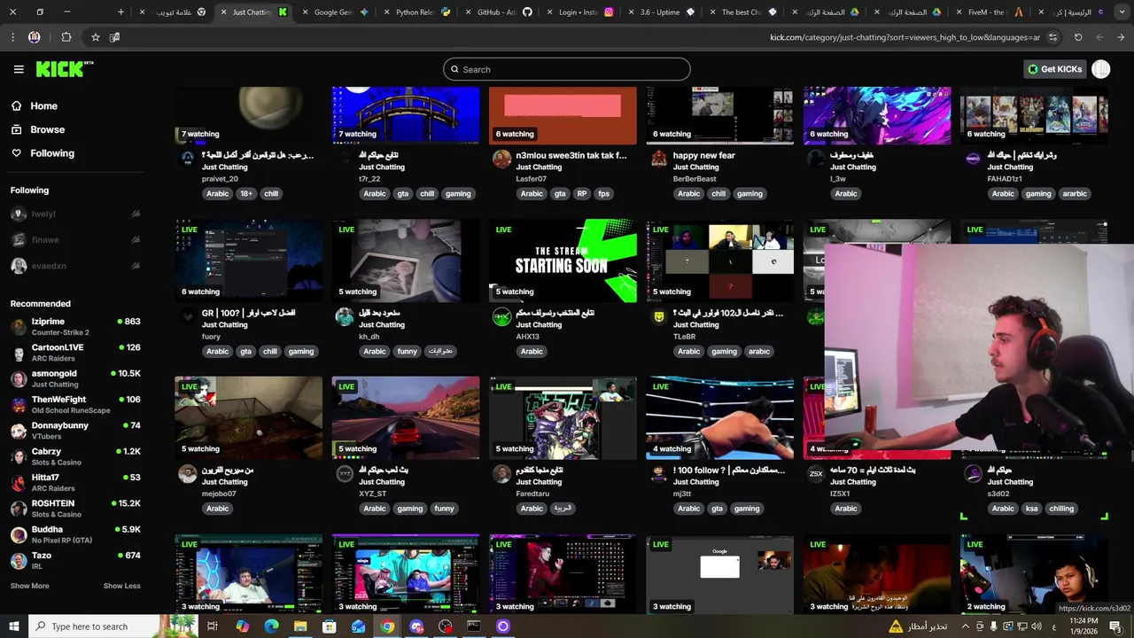Image resolution: width=1134 pixels, height=638 pixels.
Task: Reload the page
Action: coord(1078,37)
